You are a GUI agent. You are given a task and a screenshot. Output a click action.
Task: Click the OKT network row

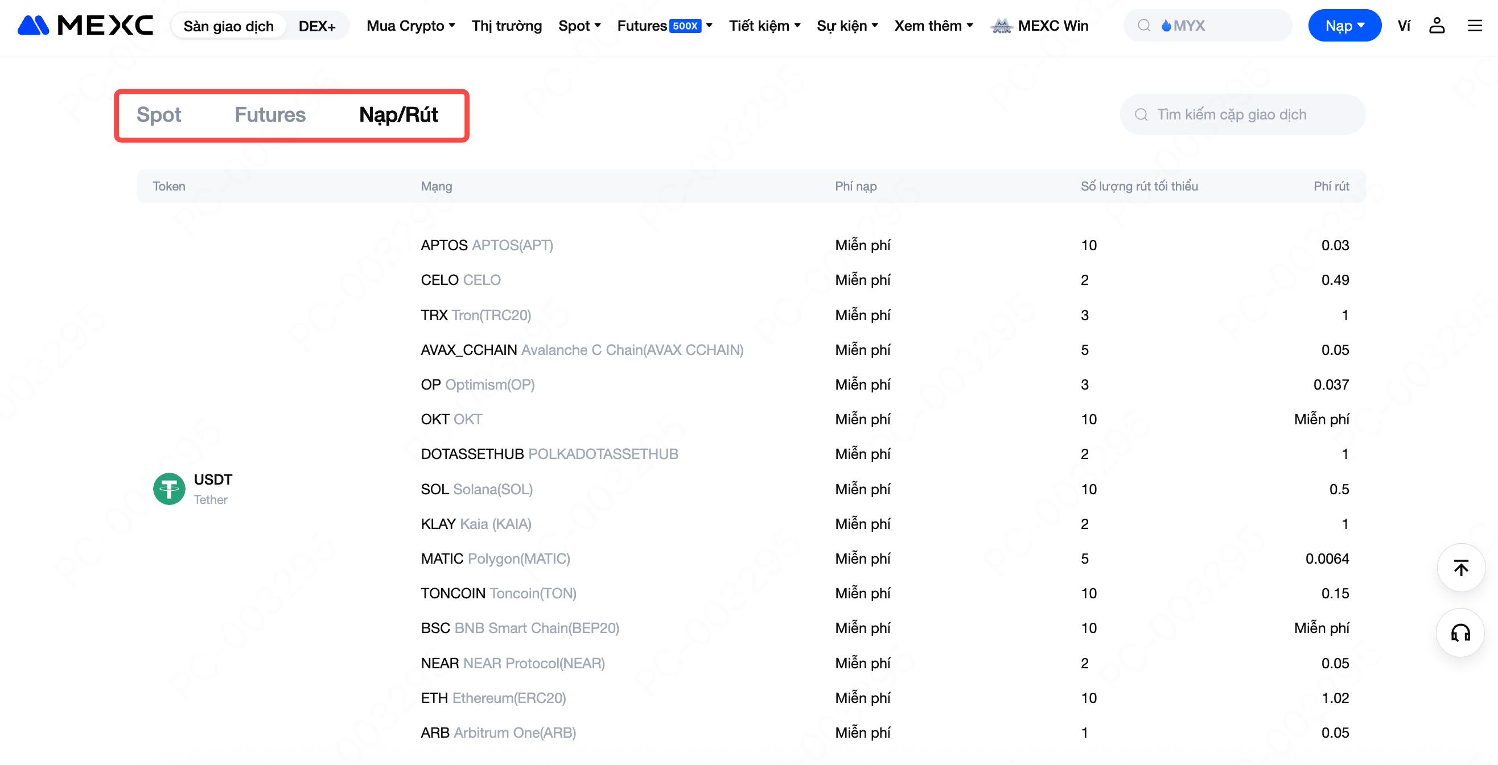tap(884, 419)
